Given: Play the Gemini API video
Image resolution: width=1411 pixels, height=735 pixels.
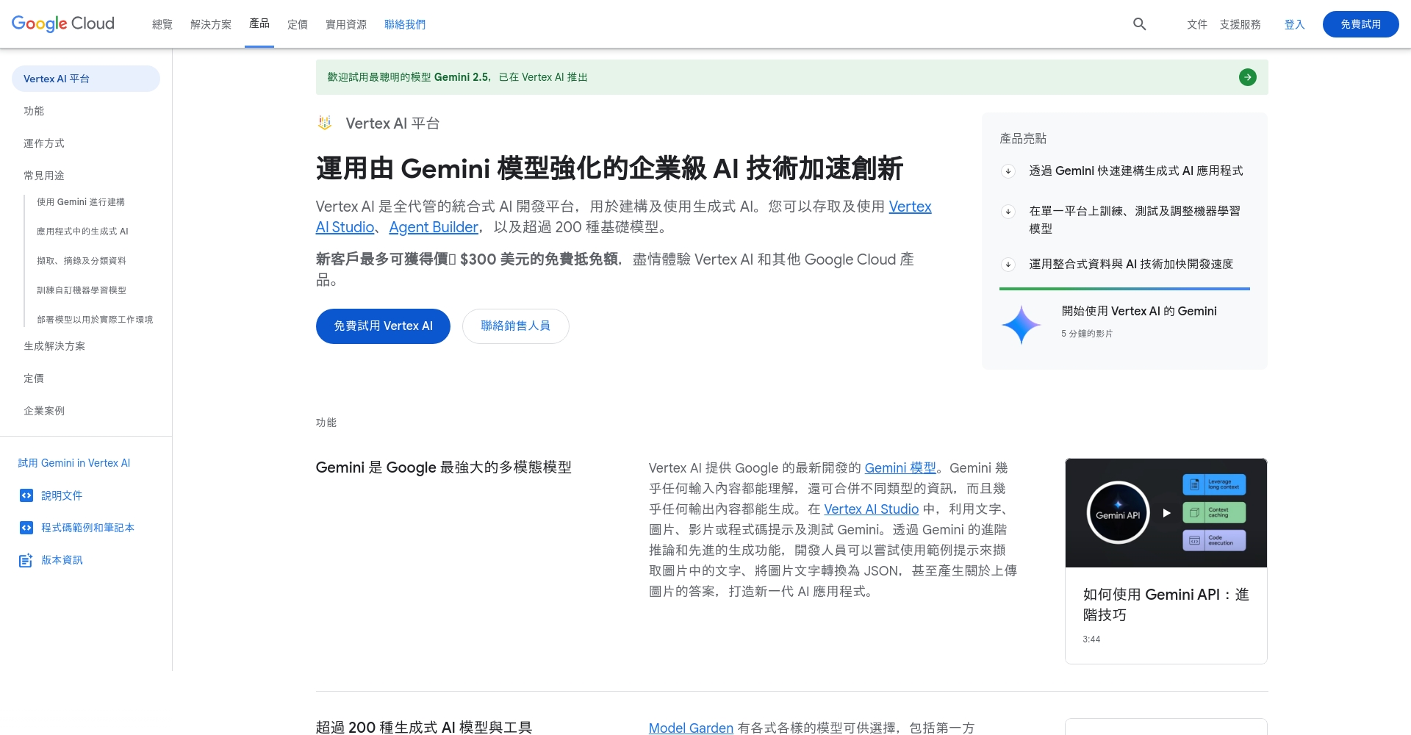Looking at the screenshot, I should click(1166, 513).
